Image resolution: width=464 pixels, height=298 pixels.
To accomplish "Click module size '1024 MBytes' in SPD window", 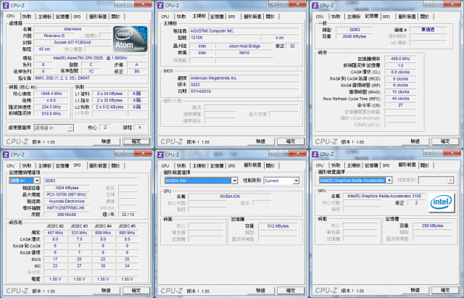I will (67, 188).
